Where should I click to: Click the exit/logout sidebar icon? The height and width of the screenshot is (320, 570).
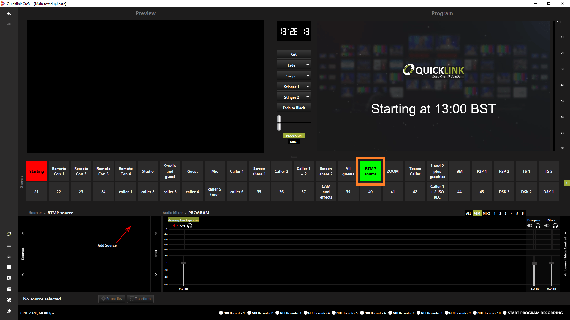(9, 311)
